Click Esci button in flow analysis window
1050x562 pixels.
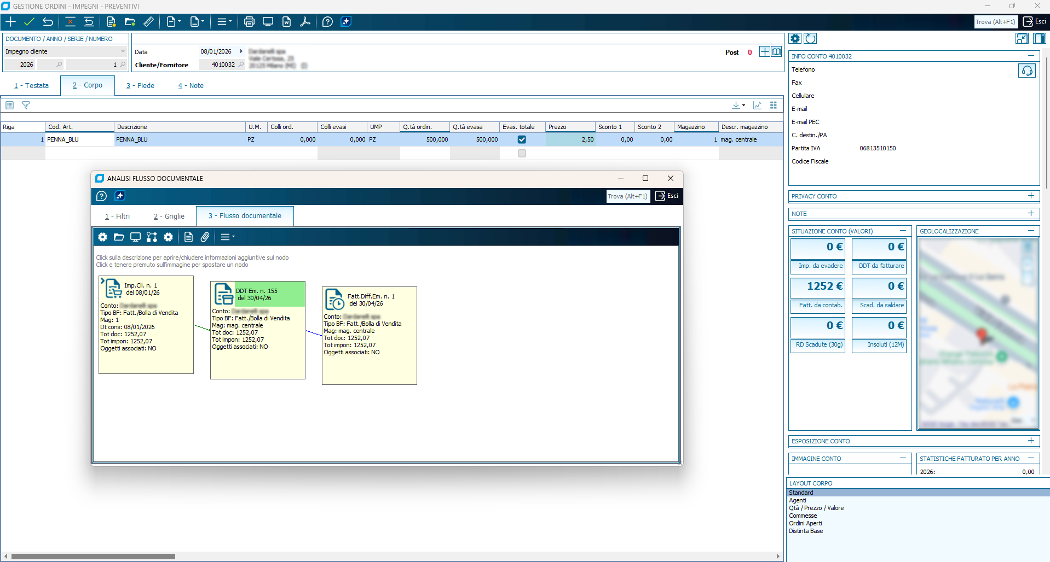point(667,196)
